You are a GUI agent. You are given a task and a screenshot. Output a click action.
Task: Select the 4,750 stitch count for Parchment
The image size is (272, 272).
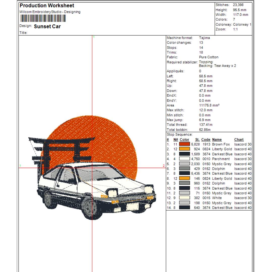point(195,159)
